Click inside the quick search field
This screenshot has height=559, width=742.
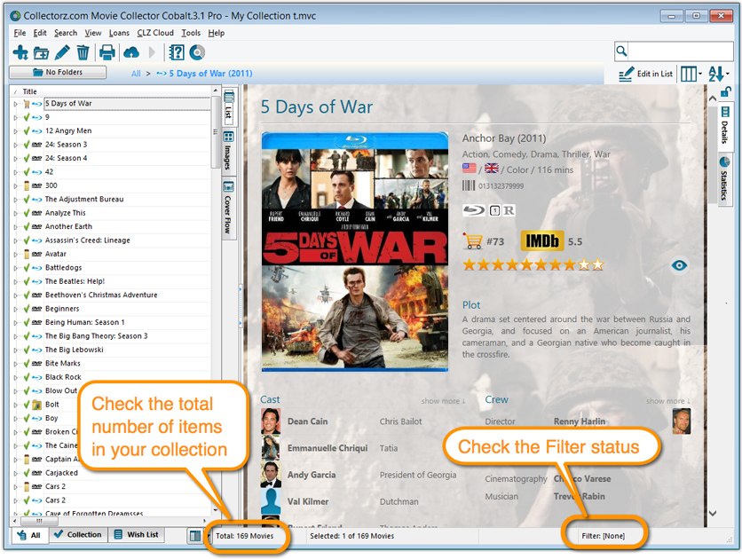(681, 51)
